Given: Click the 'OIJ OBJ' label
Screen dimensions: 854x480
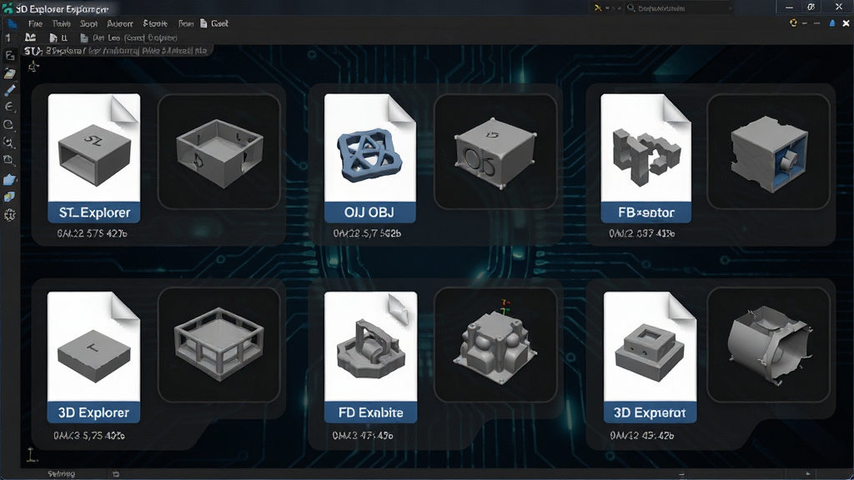Looking at the screenshot, I should [x=369, y=212].
